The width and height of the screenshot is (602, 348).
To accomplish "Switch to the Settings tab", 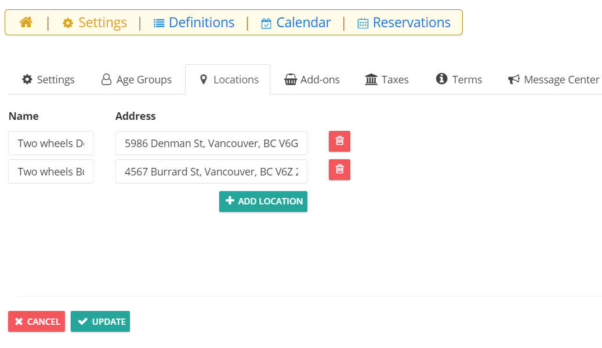I will (48, 80).
